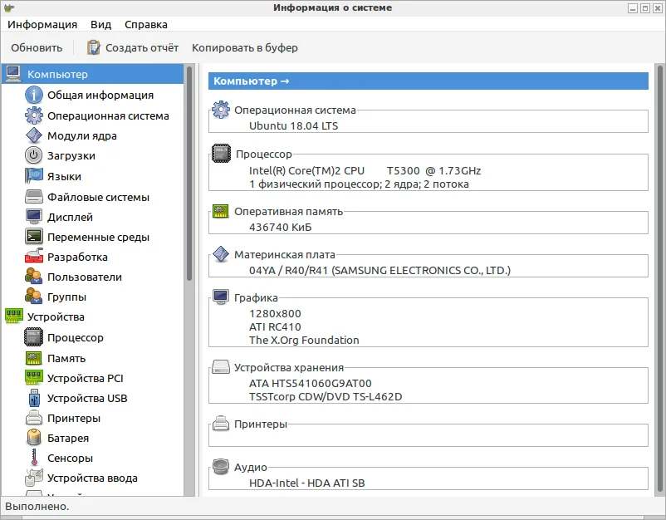Select the Батарея entry
666x520 pixels.
click(68, 438)
